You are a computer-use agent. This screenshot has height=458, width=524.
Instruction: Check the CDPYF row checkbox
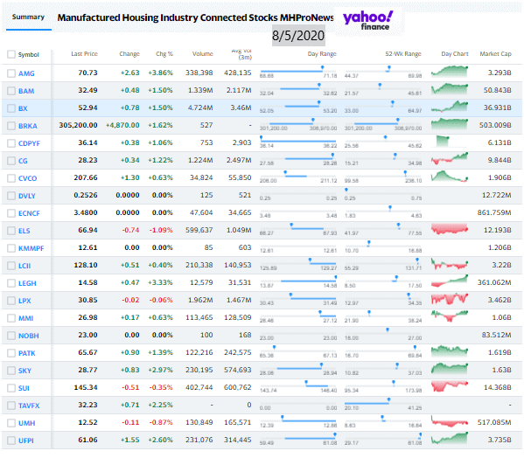[11, 143]
